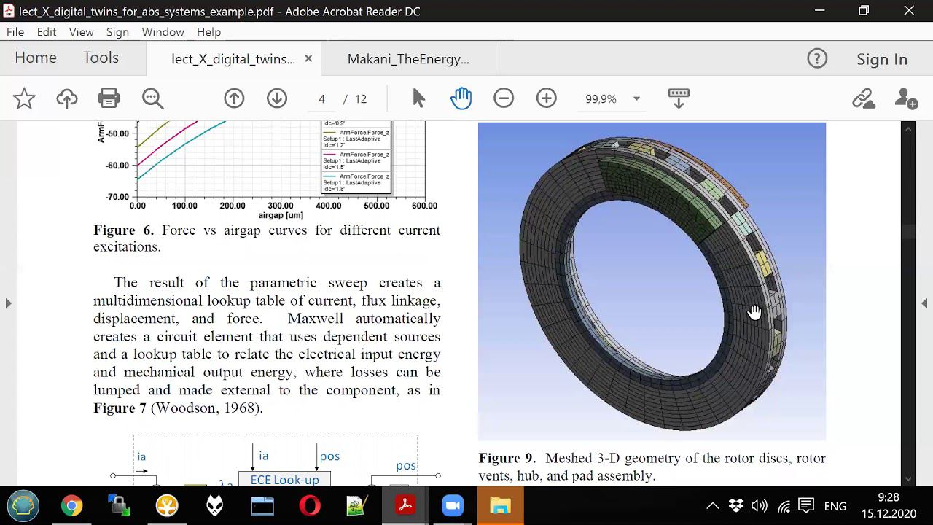The image size is (933, 525).
Task: Expand the right tools pane
Action: 924,303
